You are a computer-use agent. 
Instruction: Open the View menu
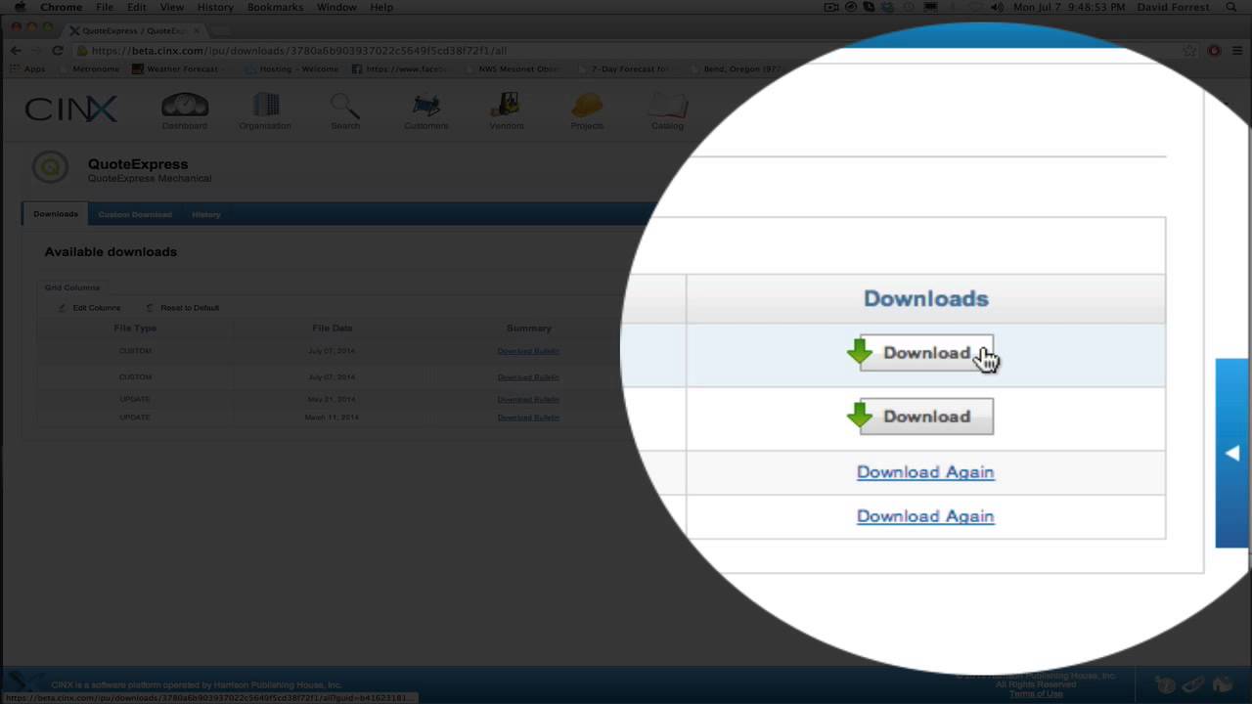click(x=172, y=7)
